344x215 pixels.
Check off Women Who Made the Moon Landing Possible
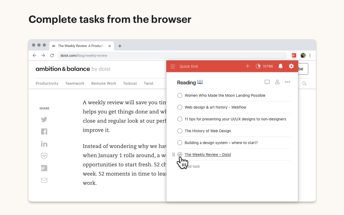tap(180, 95)
